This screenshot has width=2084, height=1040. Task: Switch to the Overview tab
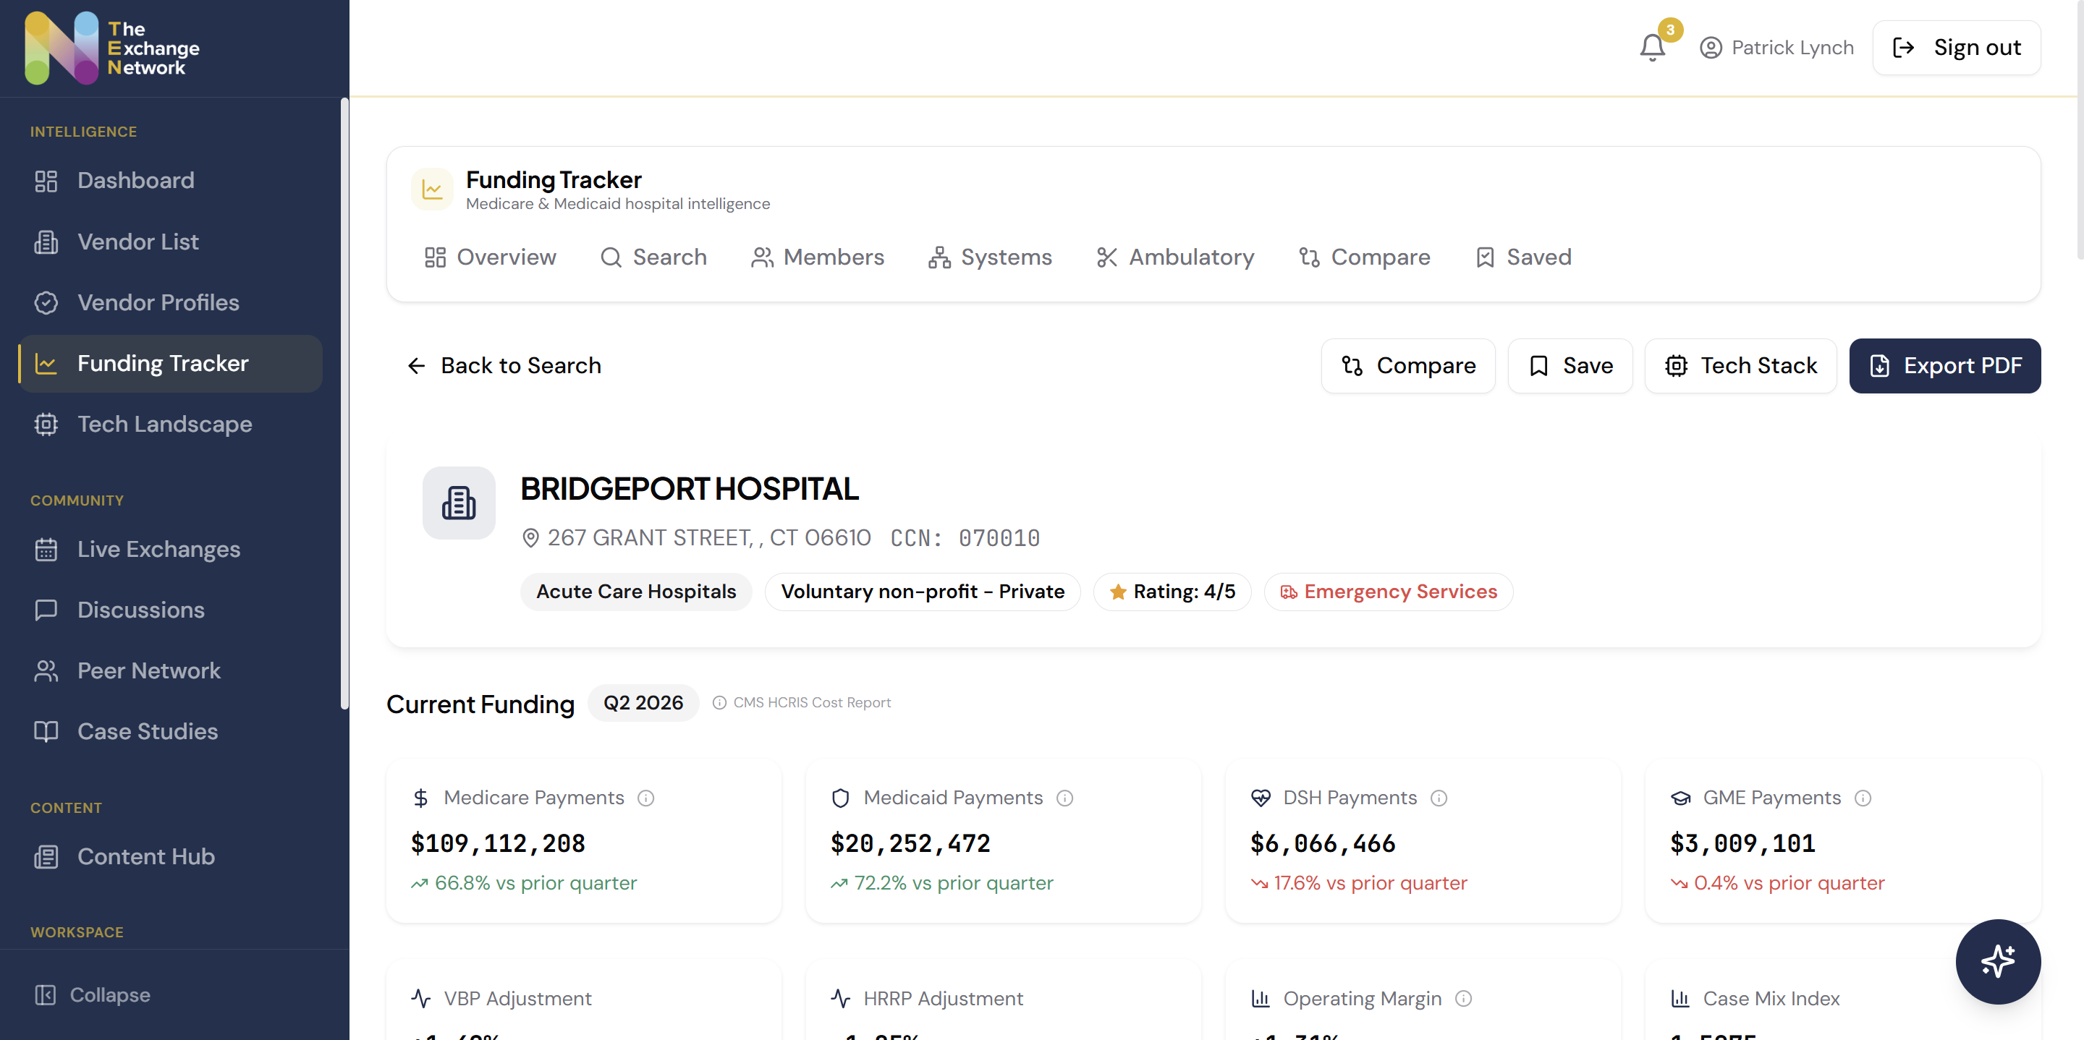(491, 257)
